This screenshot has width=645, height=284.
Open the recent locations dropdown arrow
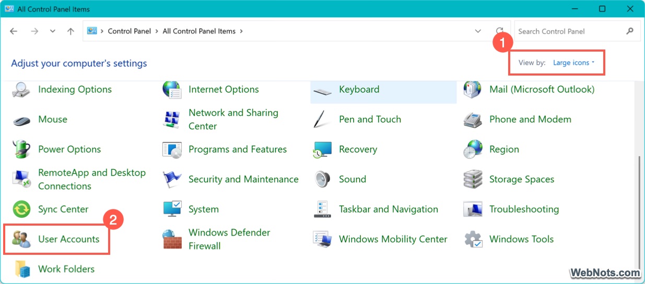point(52,31)
